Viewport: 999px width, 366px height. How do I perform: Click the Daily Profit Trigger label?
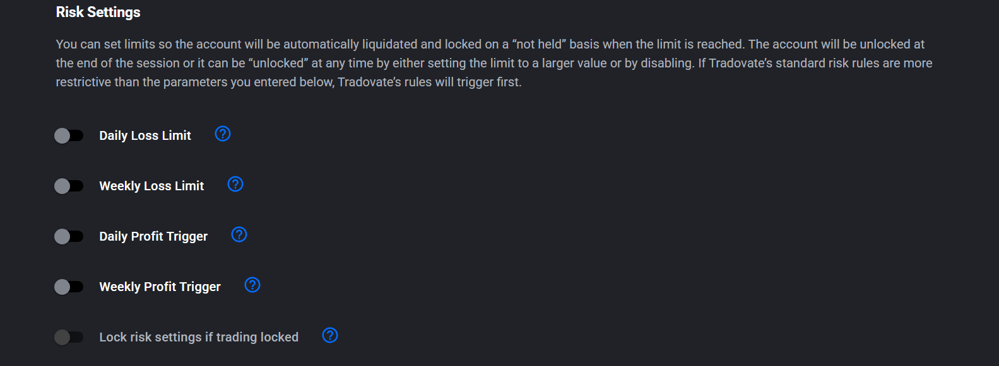click(153, 236)
